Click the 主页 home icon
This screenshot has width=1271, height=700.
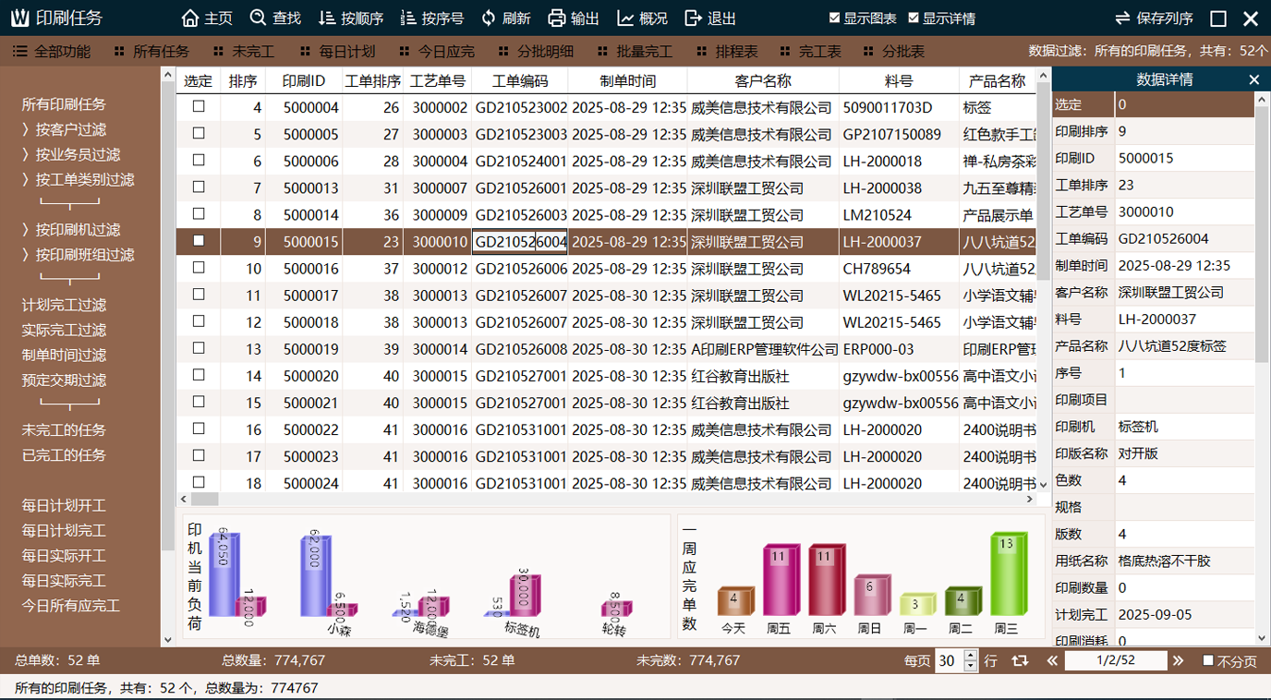click(x=191, y=18)
